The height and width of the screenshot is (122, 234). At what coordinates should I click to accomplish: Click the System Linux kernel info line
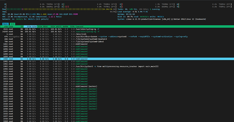(x=162, y=19)
